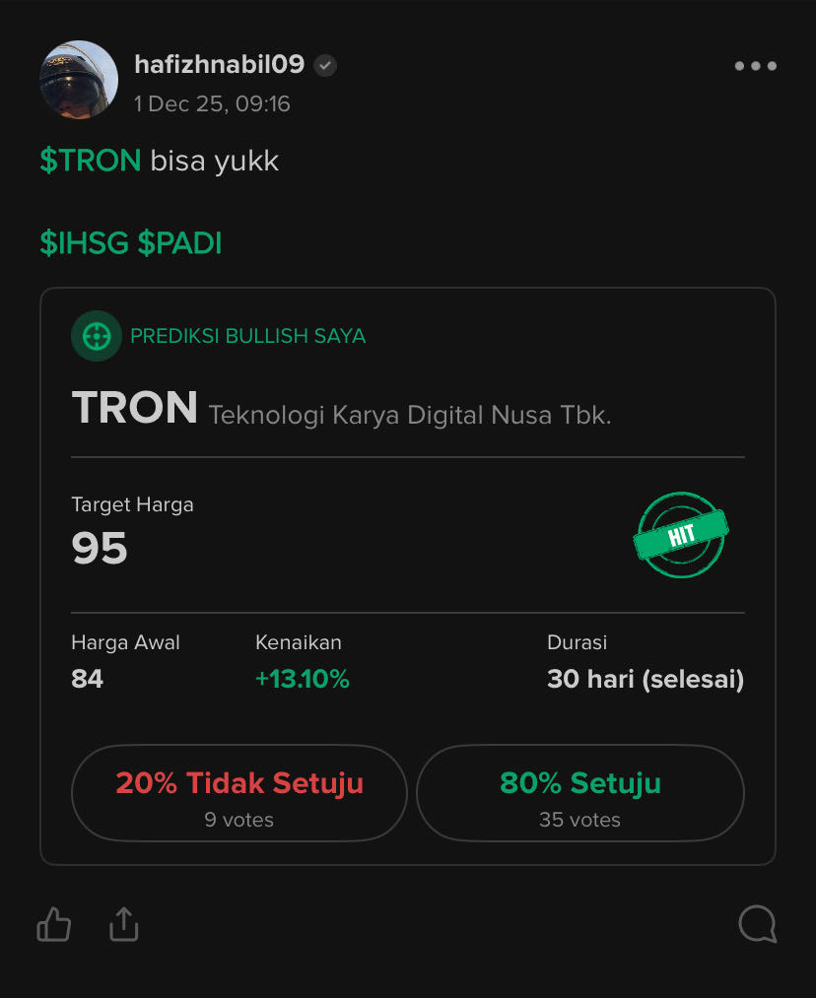
Task: Open comments via speech bubble icon
Action: [757, 924]
